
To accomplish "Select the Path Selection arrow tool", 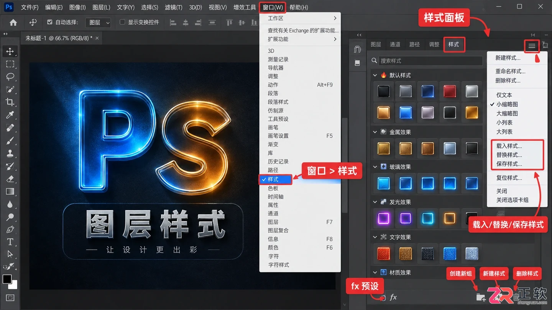I will click(x=10, y=254).
